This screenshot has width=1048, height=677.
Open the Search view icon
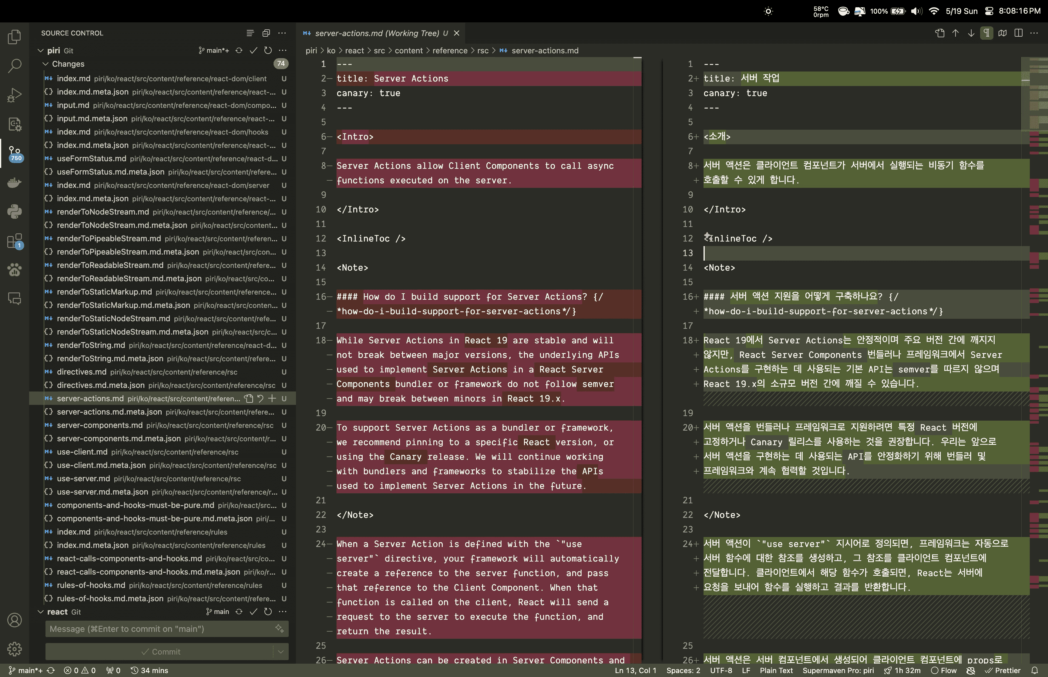pos(15,66)
